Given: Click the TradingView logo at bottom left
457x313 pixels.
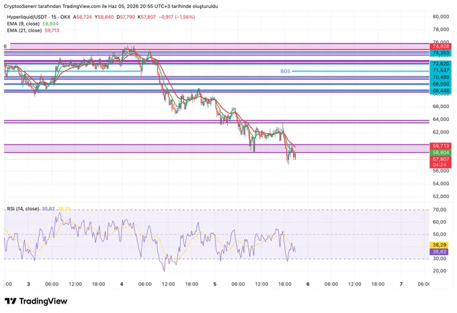Looking at the screenshot, I should (x=36, y=301).
